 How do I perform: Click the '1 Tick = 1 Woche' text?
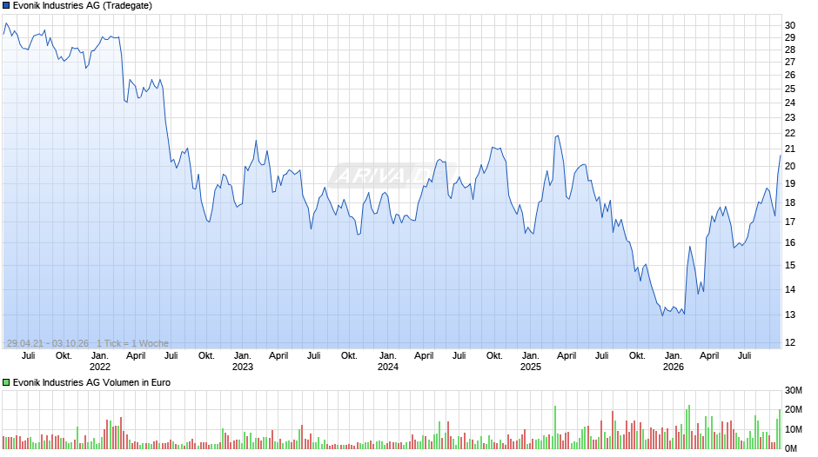(x=132, y=343)
